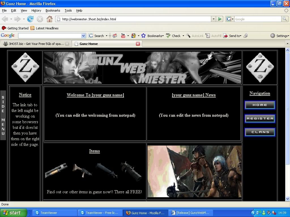290x217 pixels.
Task: Open the Windows Start menu
Action: (x=13, y=213)
